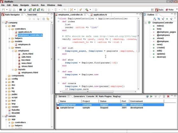178x133 pixels.
Task: Expand the helpers folder under company
Action: click(10, 38)
